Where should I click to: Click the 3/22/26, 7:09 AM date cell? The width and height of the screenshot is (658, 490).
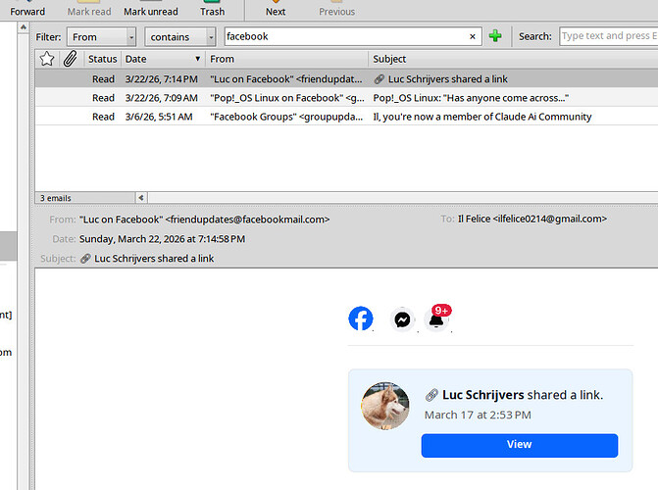[162, 98]
